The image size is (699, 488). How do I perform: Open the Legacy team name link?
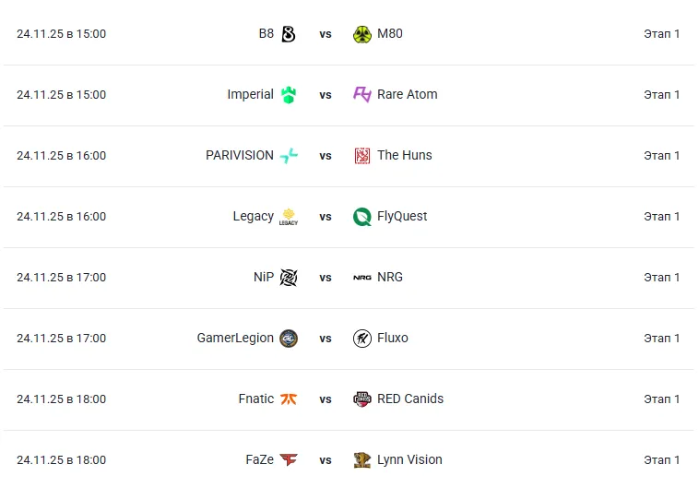coord(253,217)
